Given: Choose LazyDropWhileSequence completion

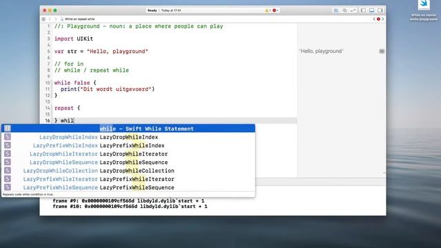Looking at the screenshot, I should pos(128,163).
